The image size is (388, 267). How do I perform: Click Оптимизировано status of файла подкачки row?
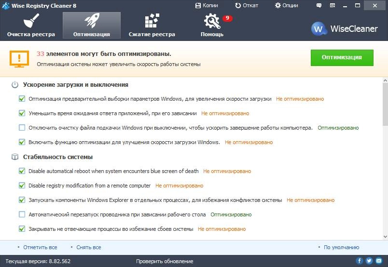[338, 128]
